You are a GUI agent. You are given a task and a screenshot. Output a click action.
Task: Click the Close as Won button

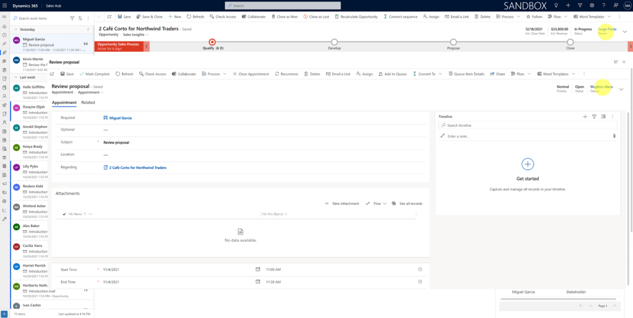(x=285, y=17)
